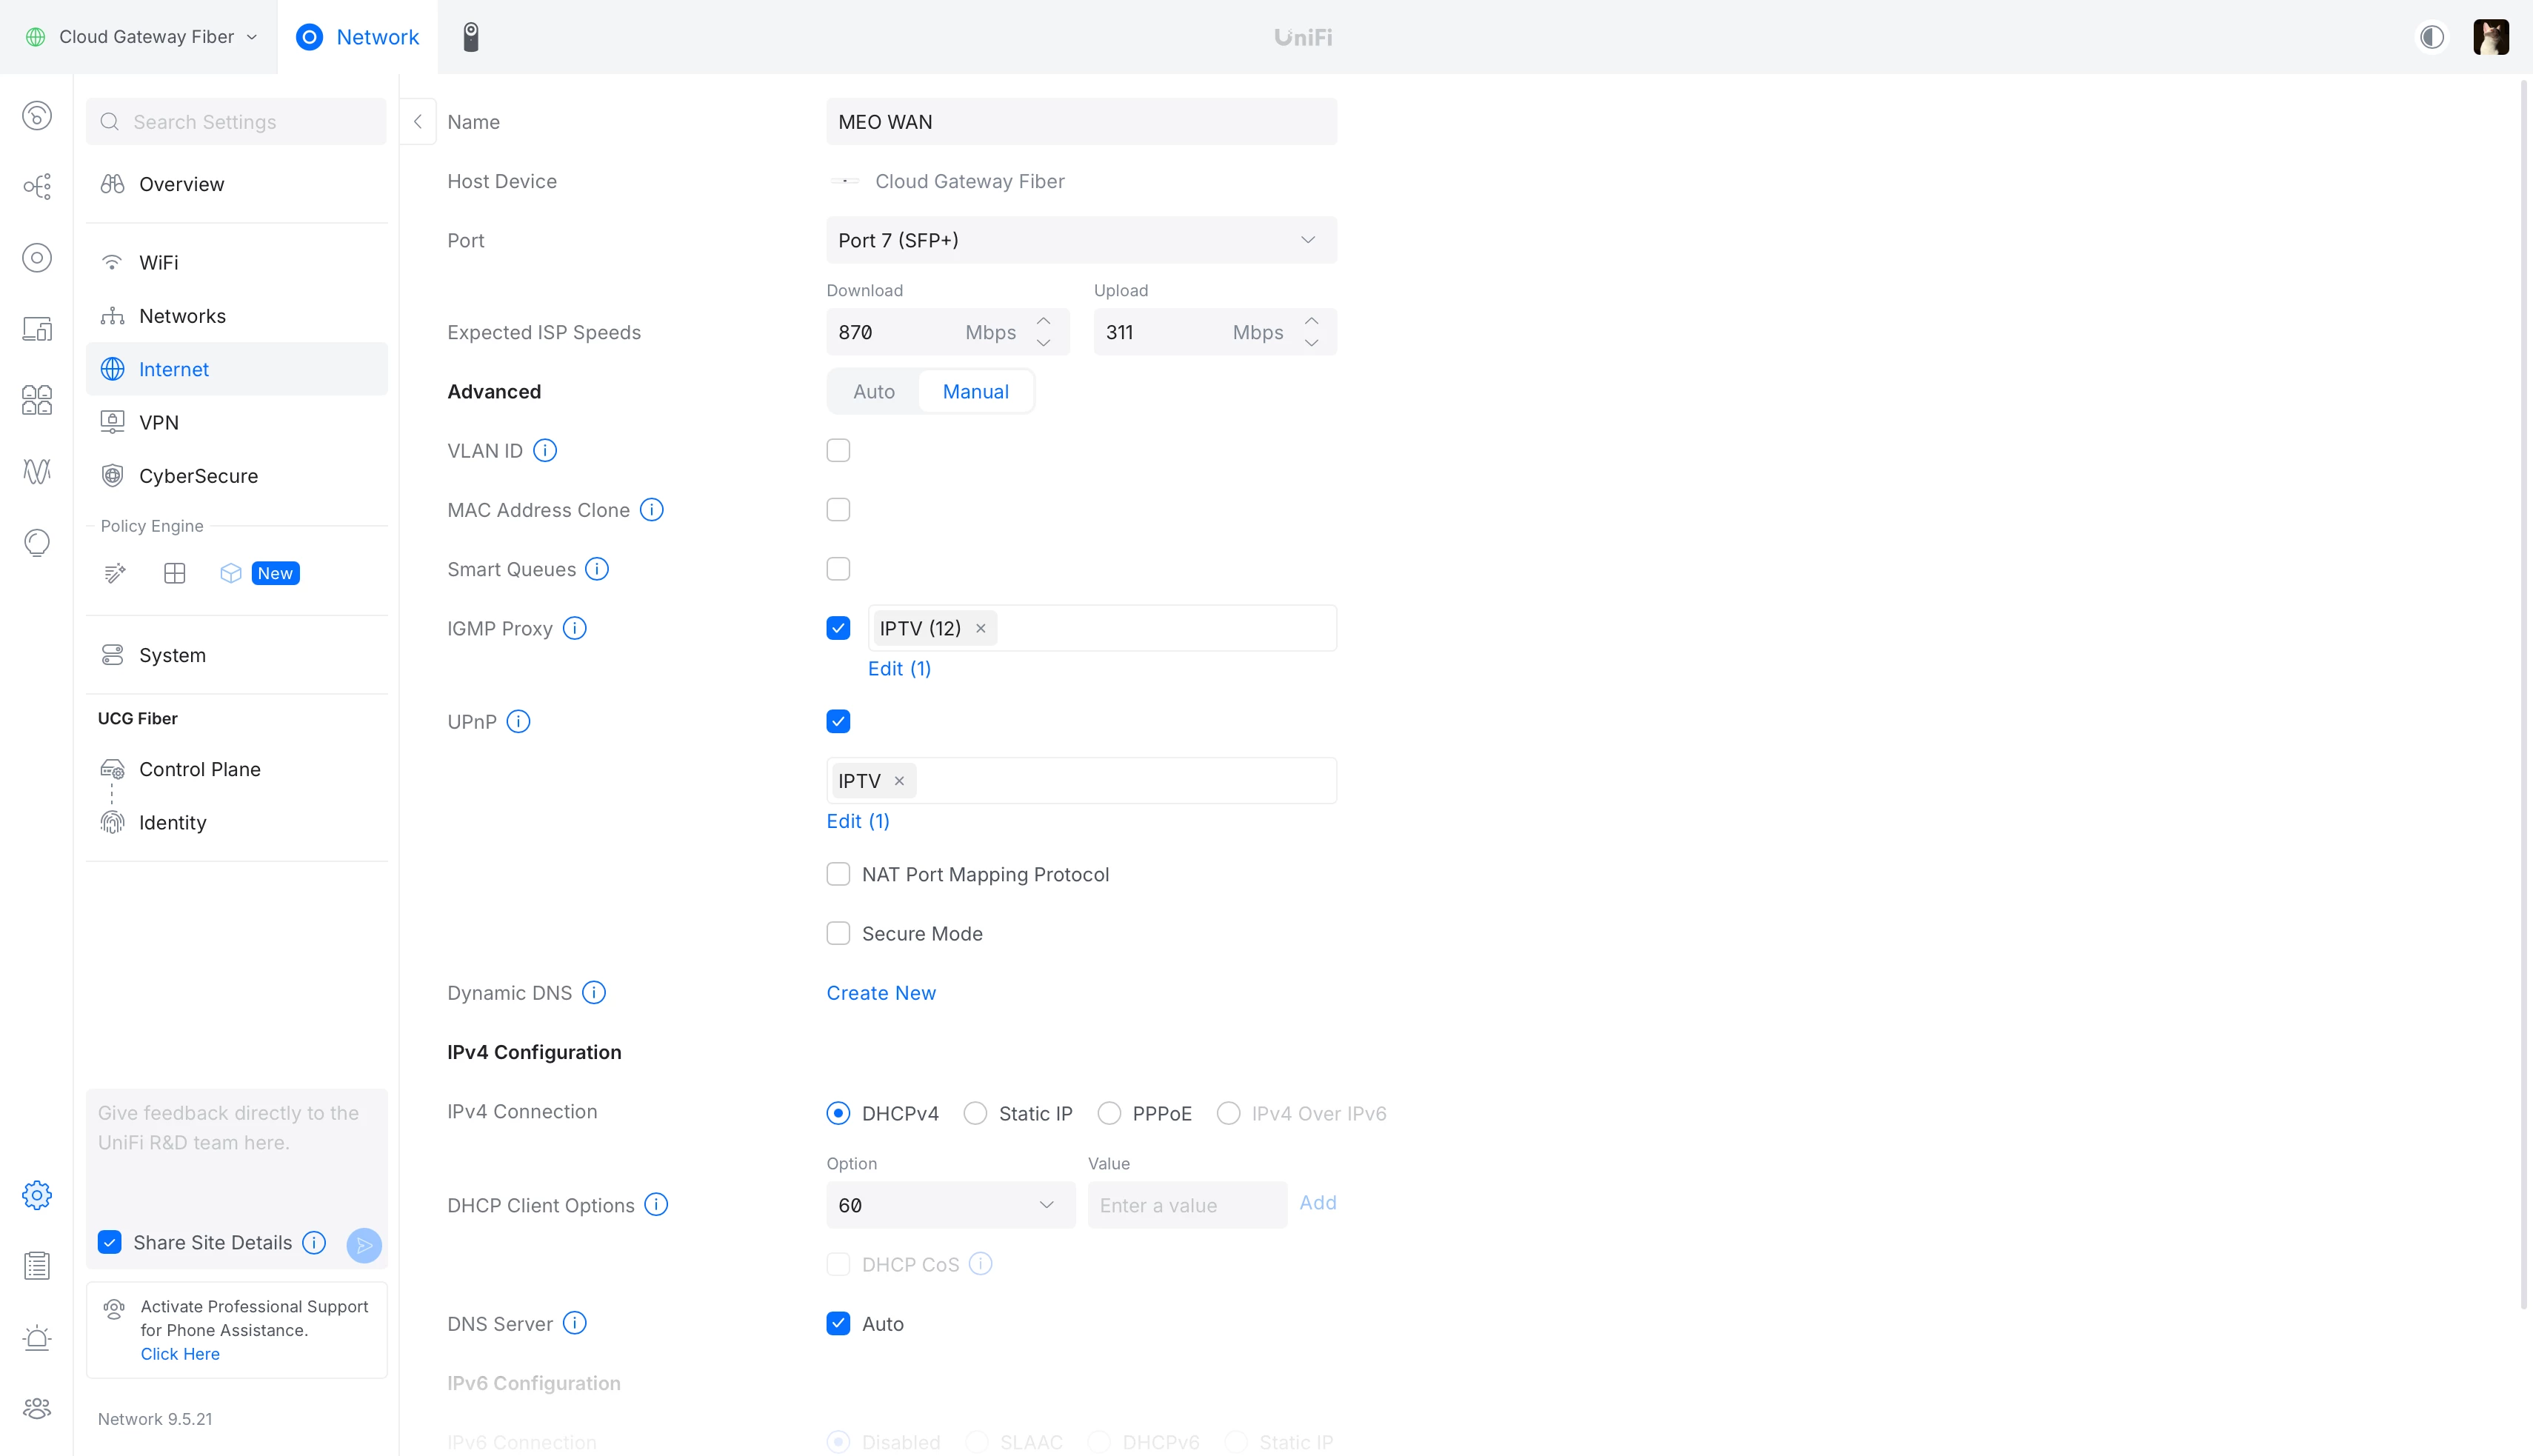Click the Create New Dynamic DNS link
This screenshot has height=1456, width=2533.
coord(881,993)
